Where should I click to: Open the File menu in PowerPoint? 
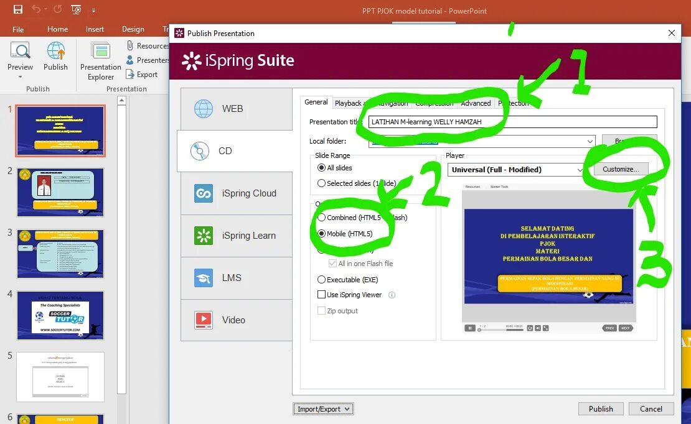[18, 29]
